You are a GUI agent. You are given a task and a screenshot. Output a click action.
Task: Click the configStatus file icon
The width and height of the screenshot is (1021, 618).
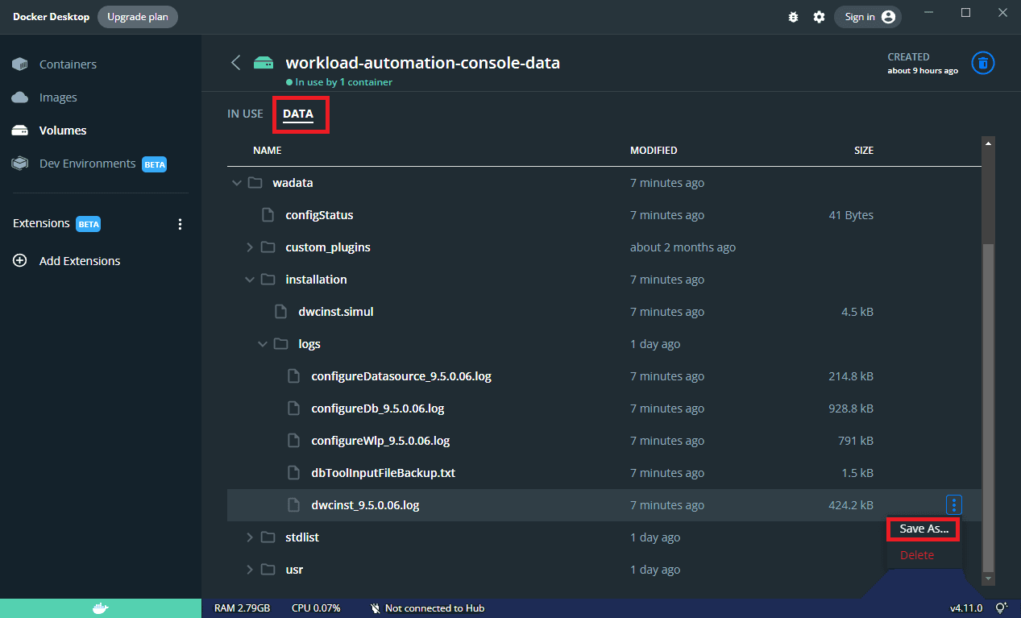[268, 215]
